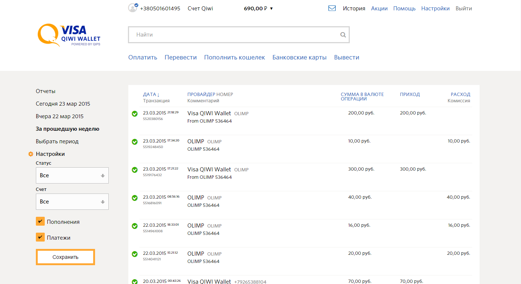Select Отчеты in the sidebar
Screen dimensions: 521x284
[x=45, y=91]
